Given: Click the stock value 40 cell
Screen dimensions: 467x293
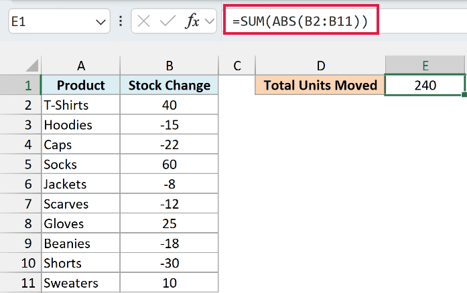Looking at the screenshot, I should 169,105.
